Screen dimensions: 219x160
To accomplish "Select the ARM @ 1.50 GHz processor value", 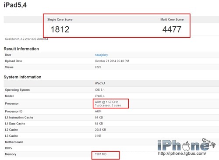I will 106,102.
